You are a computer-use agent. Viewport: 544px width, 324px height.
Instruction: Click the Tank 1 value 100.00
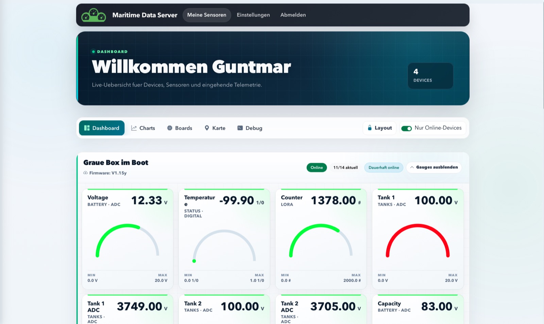coord(434,200)
